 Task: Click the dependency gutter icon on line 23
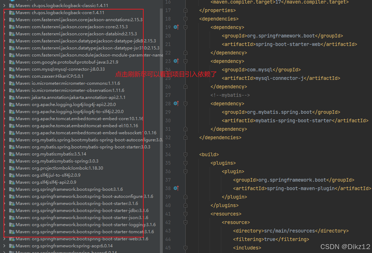176,61
